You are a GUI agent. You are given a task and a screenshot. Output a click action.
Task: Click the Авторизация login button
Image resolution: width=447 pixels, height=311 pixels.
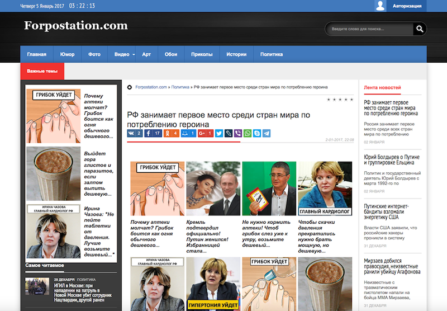[407, 6]
